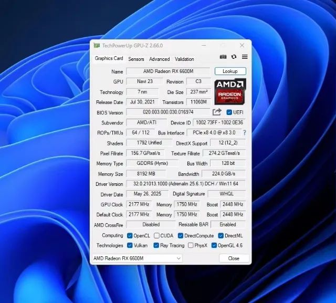Image resolution: width=336 pixels, height=303 pixels.
Task: Switch to the Graphics Card tab
Action: (x=109, y=58)
